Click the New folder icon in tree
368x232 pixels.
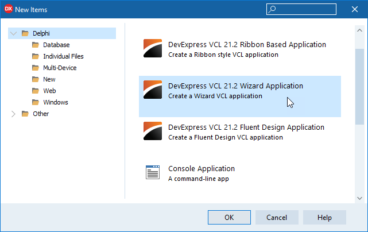[x=36, y=79]
